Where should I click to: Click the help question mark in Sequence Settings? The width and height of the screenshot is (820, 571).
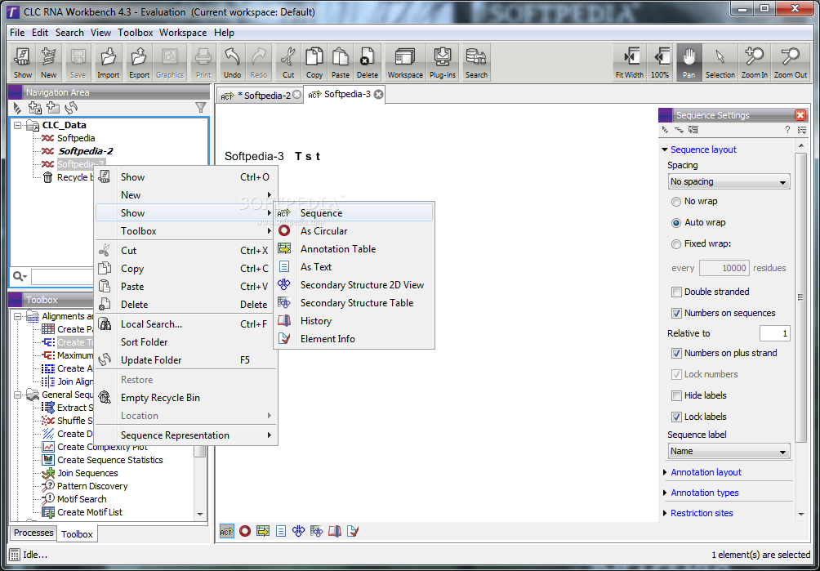coord(787,130)
